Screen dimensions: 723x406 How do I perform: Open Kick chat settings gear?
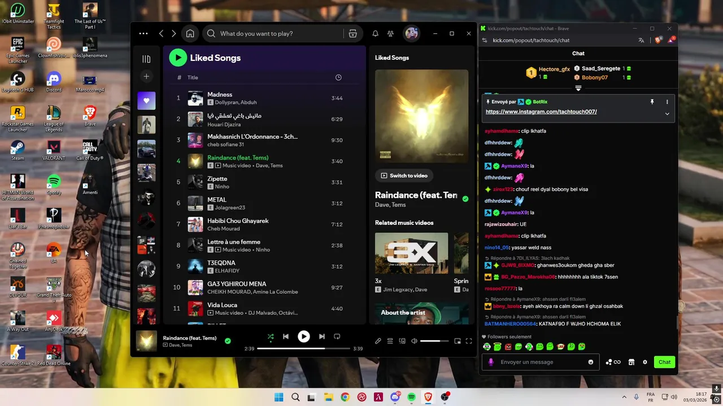(644, 362)
